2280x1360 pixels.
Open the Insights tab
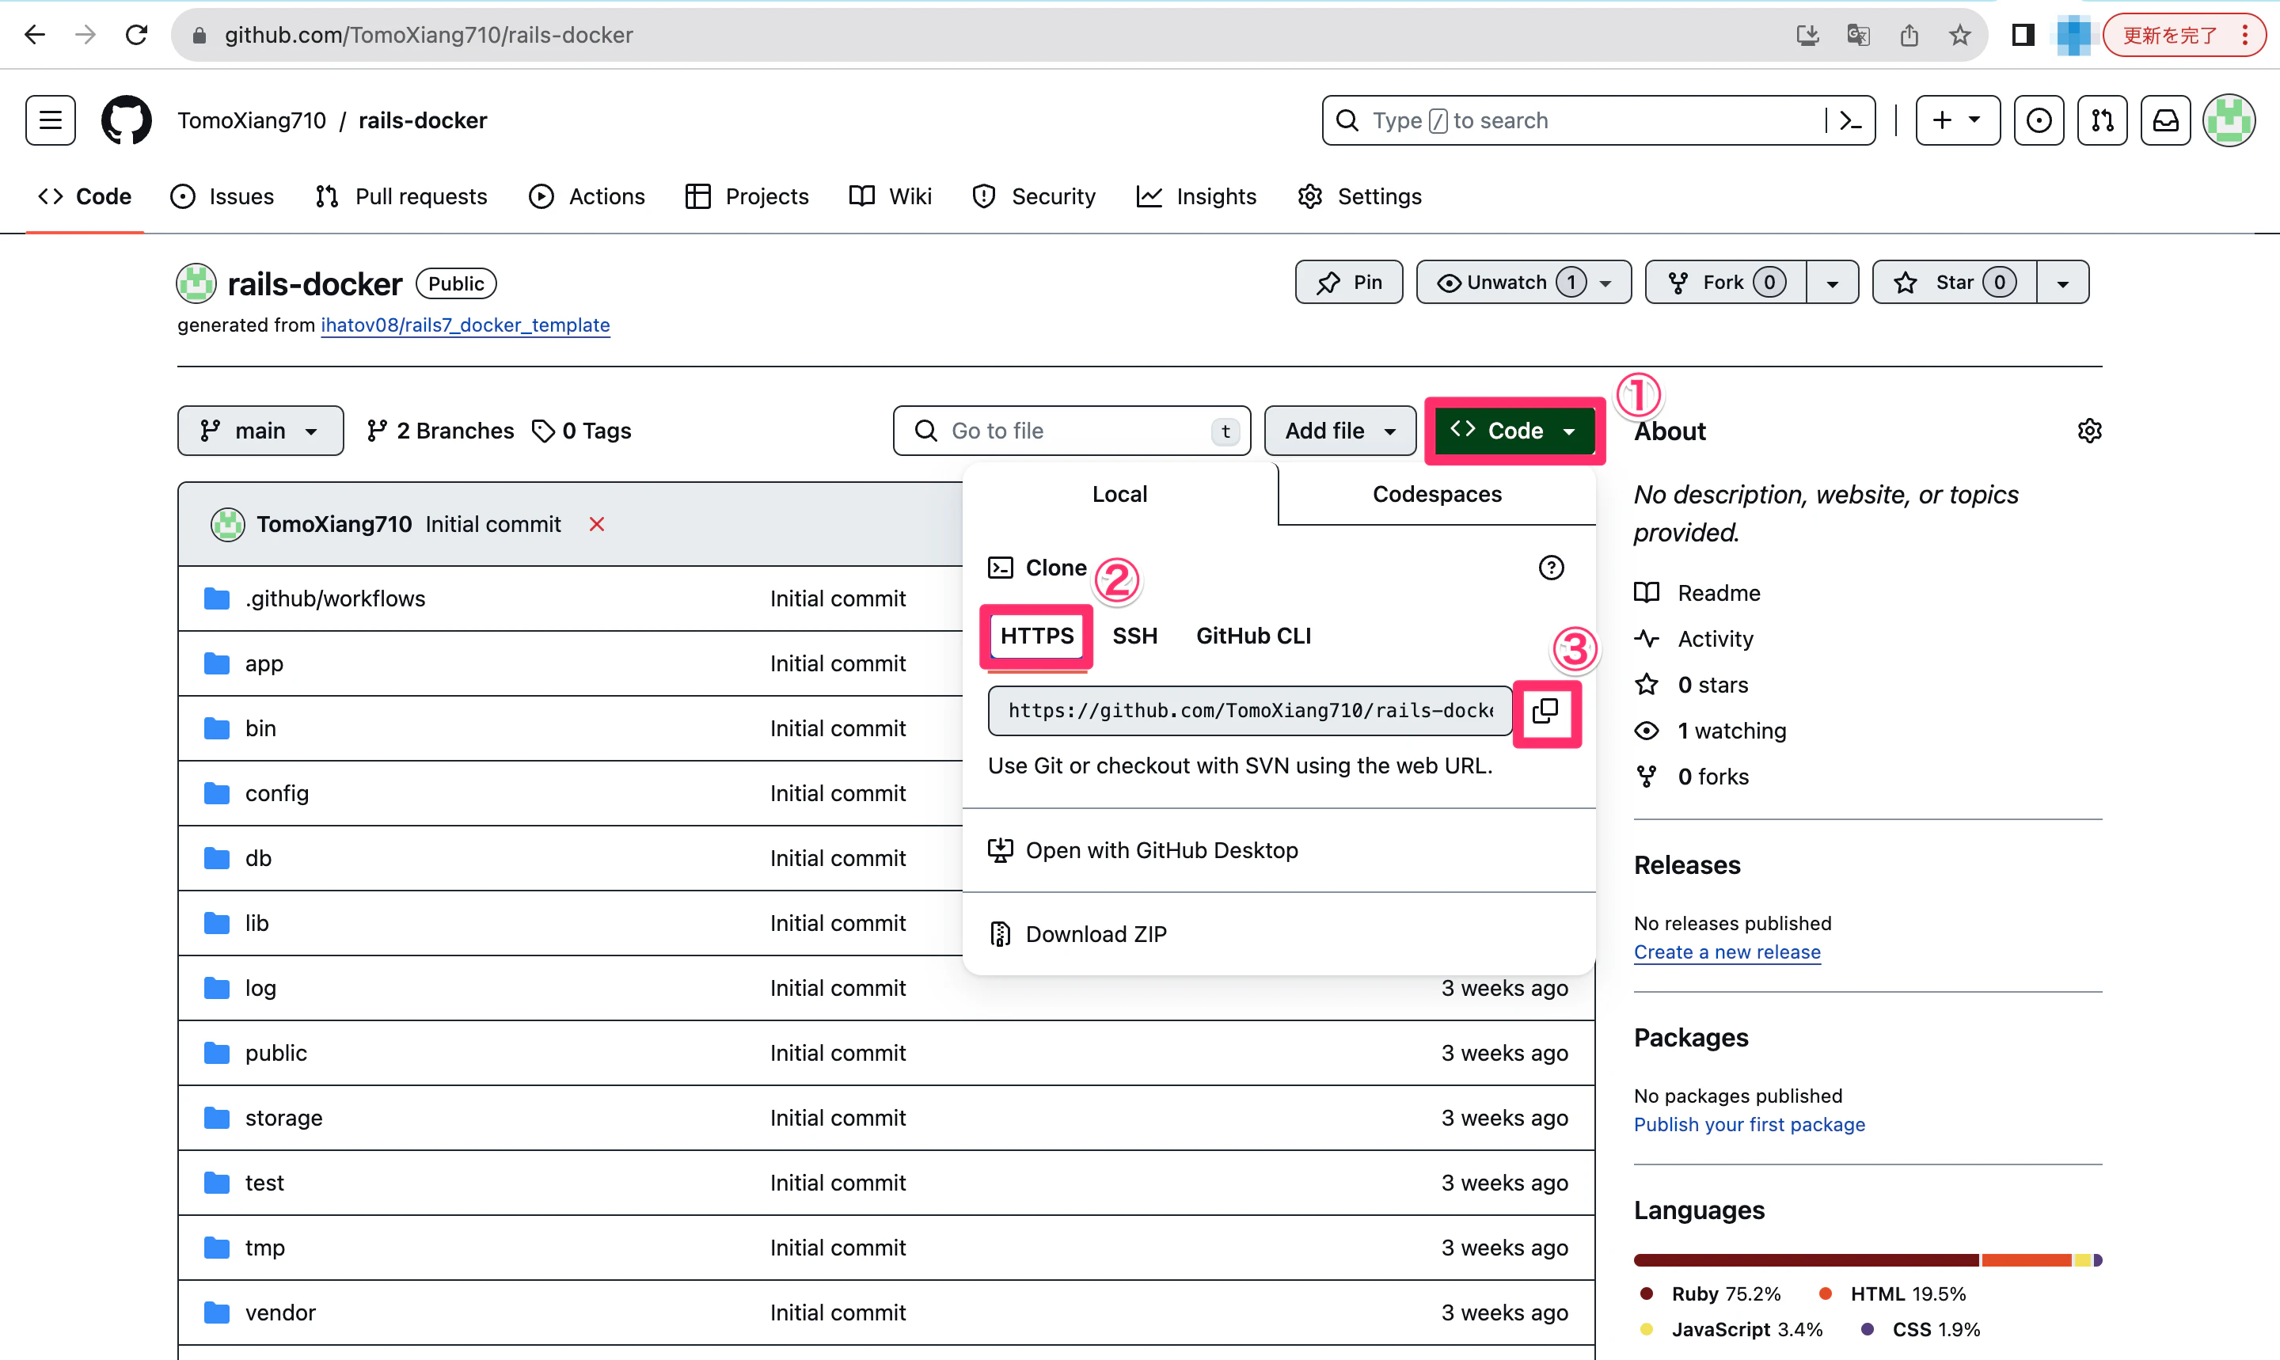(1197, 196)
